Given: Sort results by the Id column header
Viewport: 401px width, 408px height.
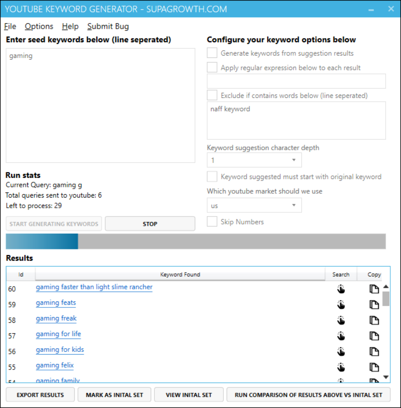Looking at the screenshot, I should click(21, 274).
